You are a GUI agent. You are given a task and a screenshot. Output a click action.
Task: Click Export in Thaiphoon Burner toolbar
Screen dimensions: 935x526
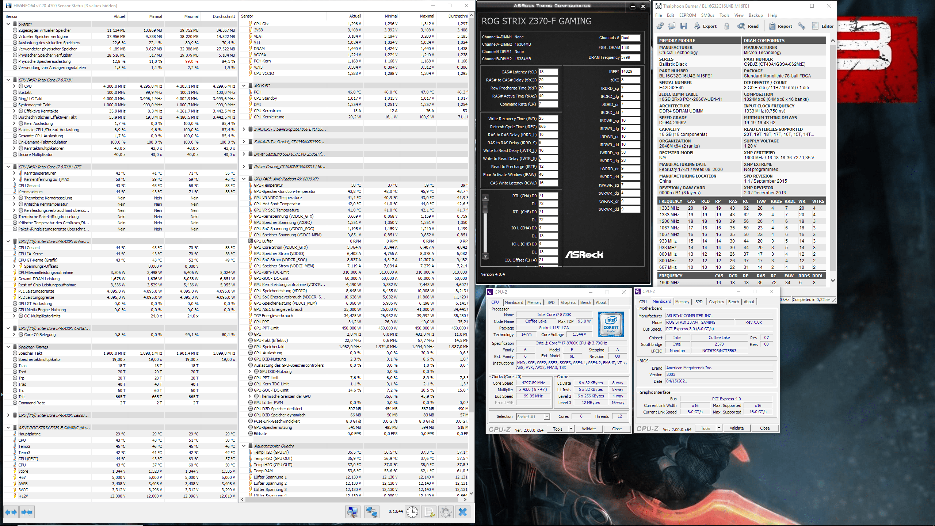click(705, 26)
